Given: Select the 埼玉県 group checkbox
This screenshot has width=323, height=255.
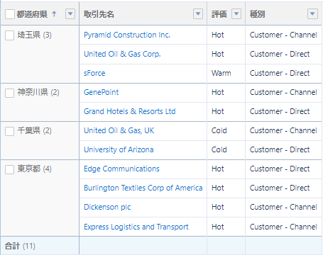Looking at the screenshot, I should (x=9, y=35).
